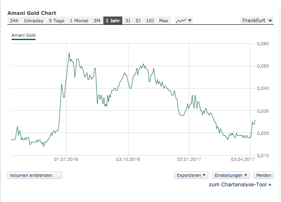Click the line chart type icon

181,21
